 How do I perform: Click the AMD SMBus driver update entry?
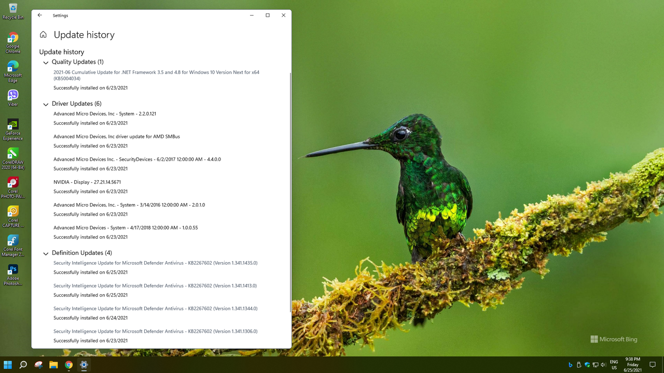coord(117,136)
